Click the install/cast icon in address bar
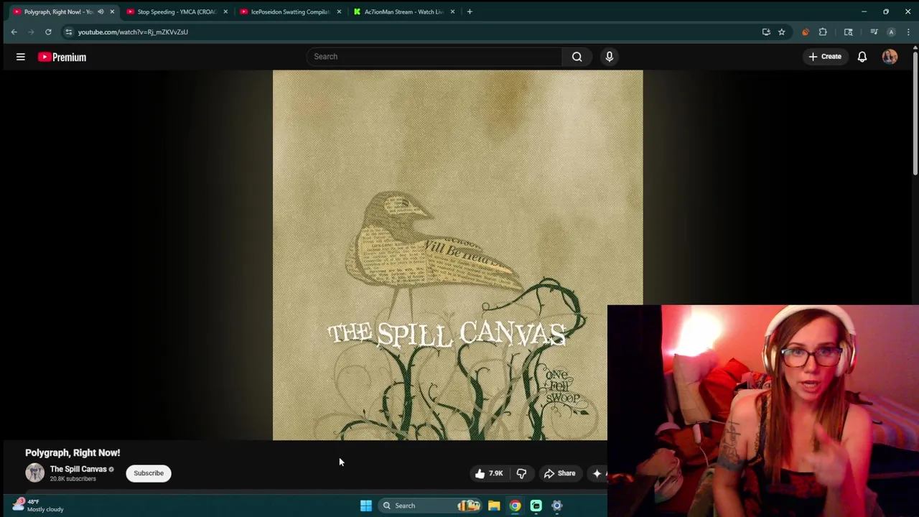Image resolution: width=919 pixels, height=517 pixels. pos(766,32)
